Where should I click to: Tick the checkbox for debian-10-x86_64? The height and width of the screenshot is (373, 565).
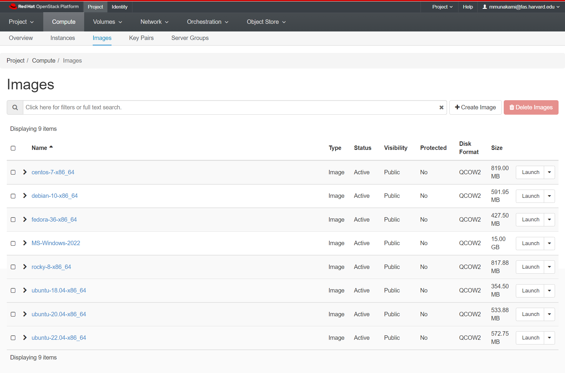point(13,196)
